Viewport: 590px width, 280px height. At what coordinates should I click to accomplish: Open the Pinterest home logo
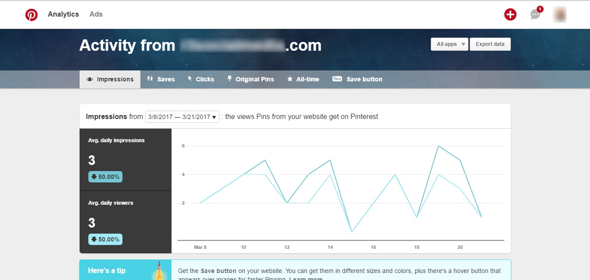[31, 14]
